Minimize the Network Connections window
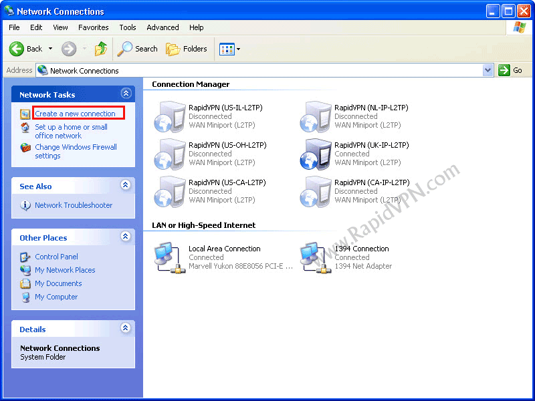 point(493,11)
